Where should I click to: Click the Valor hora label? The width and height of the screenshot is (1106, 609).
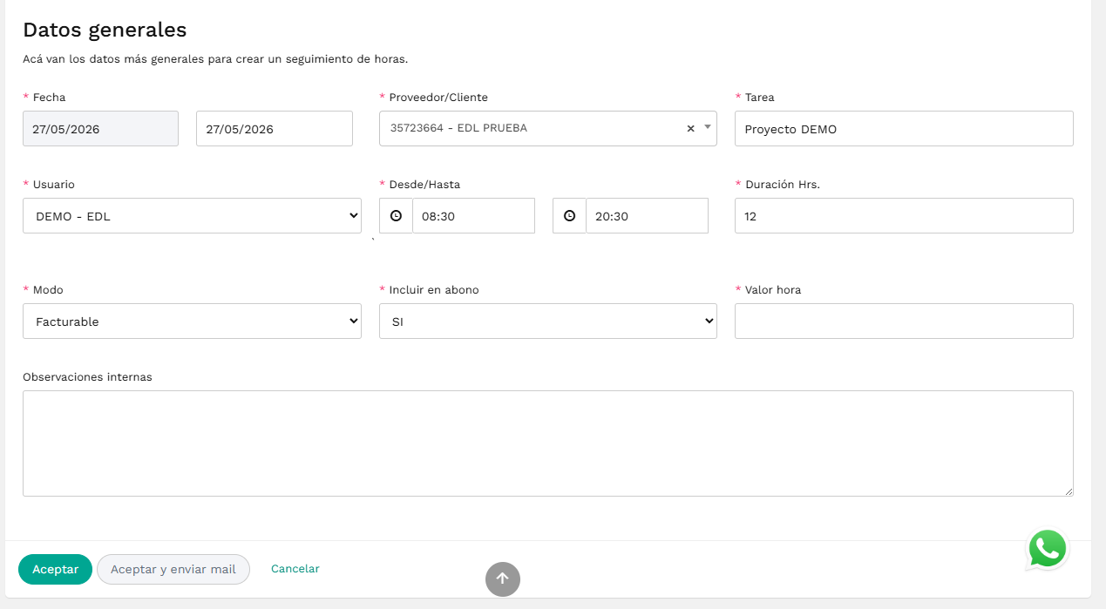773,290
